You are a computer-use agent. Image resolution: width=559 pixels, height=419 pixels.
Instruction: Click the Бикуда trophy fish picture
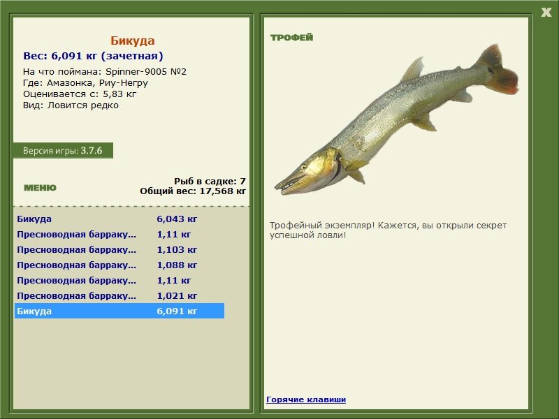[396, 119]
